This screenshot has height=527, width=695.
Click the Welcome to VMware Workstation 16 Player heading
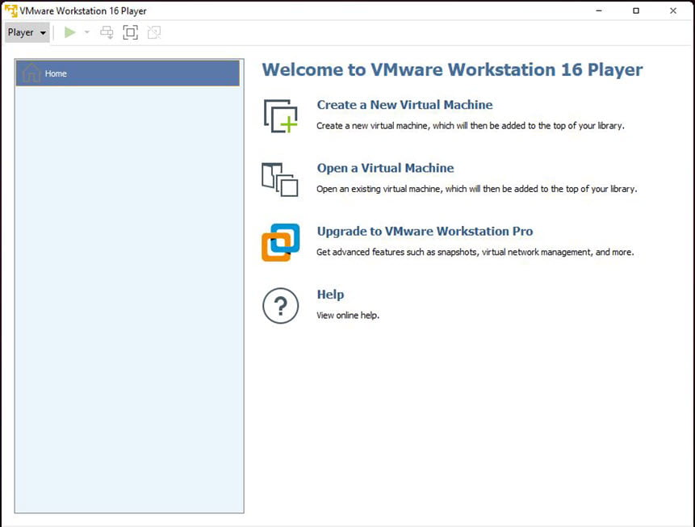pos(452,69)
